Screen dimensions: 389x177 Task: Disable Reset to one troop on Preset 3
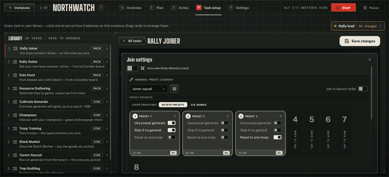coord(277,137)
